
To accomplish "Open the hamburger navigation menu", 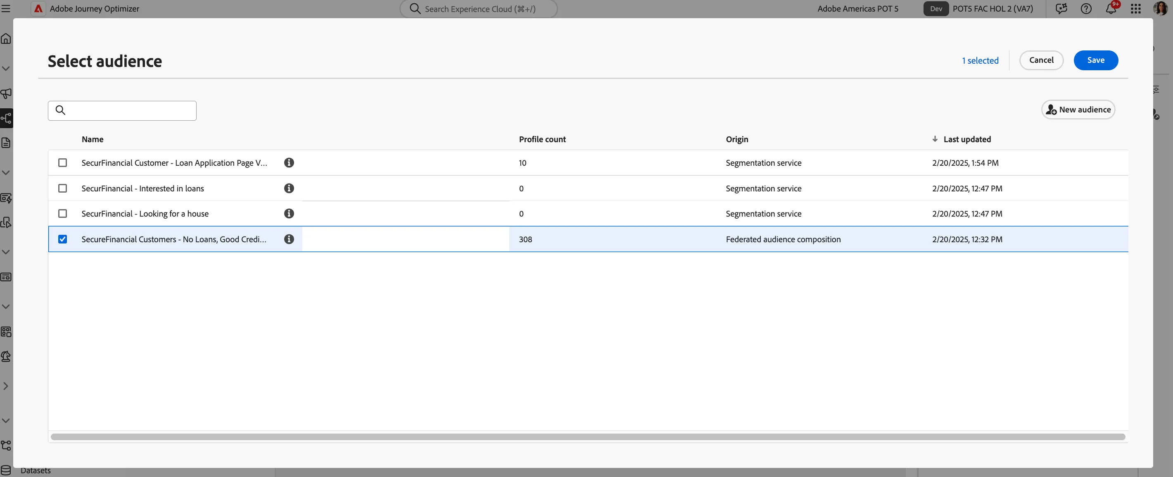I will (6, 9).
